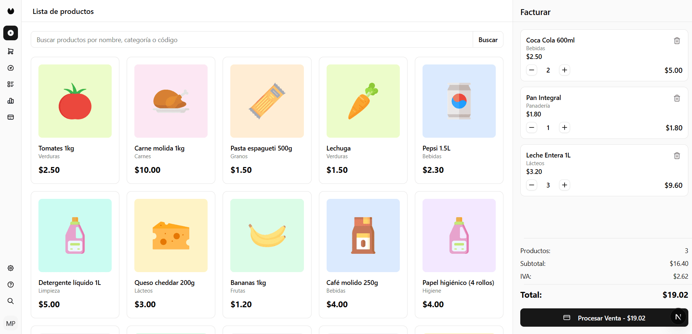Focus the product search field

(252, 40)
